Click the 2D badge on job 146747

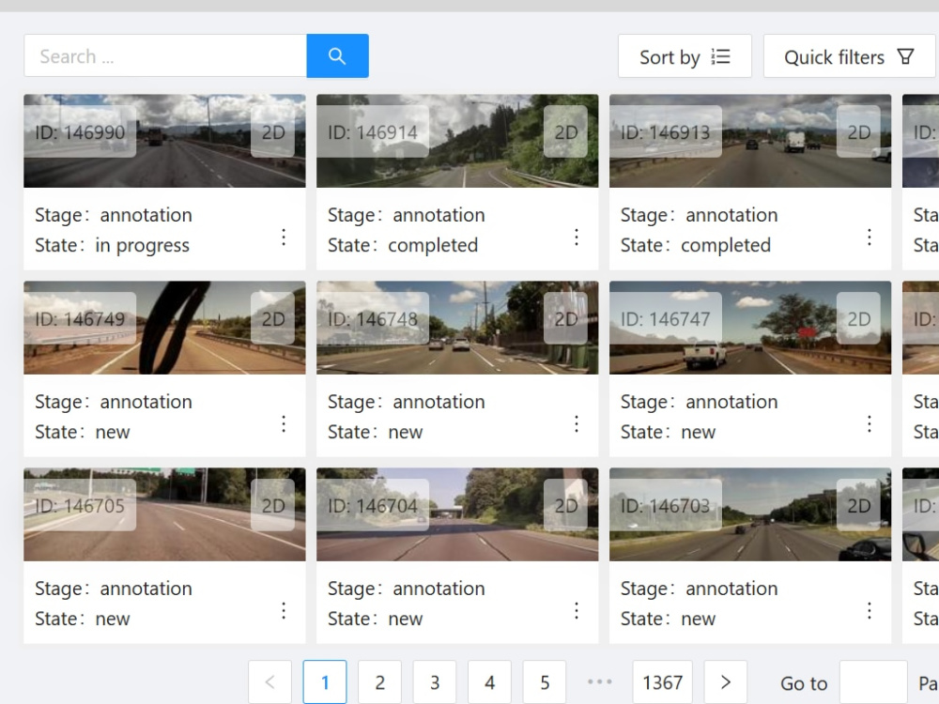tap(859, 318)
